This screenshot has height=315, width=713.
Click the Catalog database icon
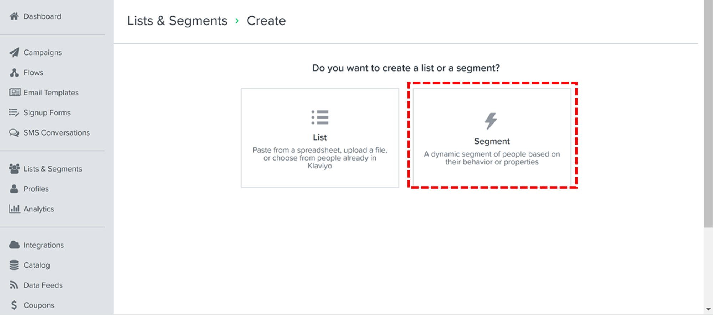pos(14,265)
